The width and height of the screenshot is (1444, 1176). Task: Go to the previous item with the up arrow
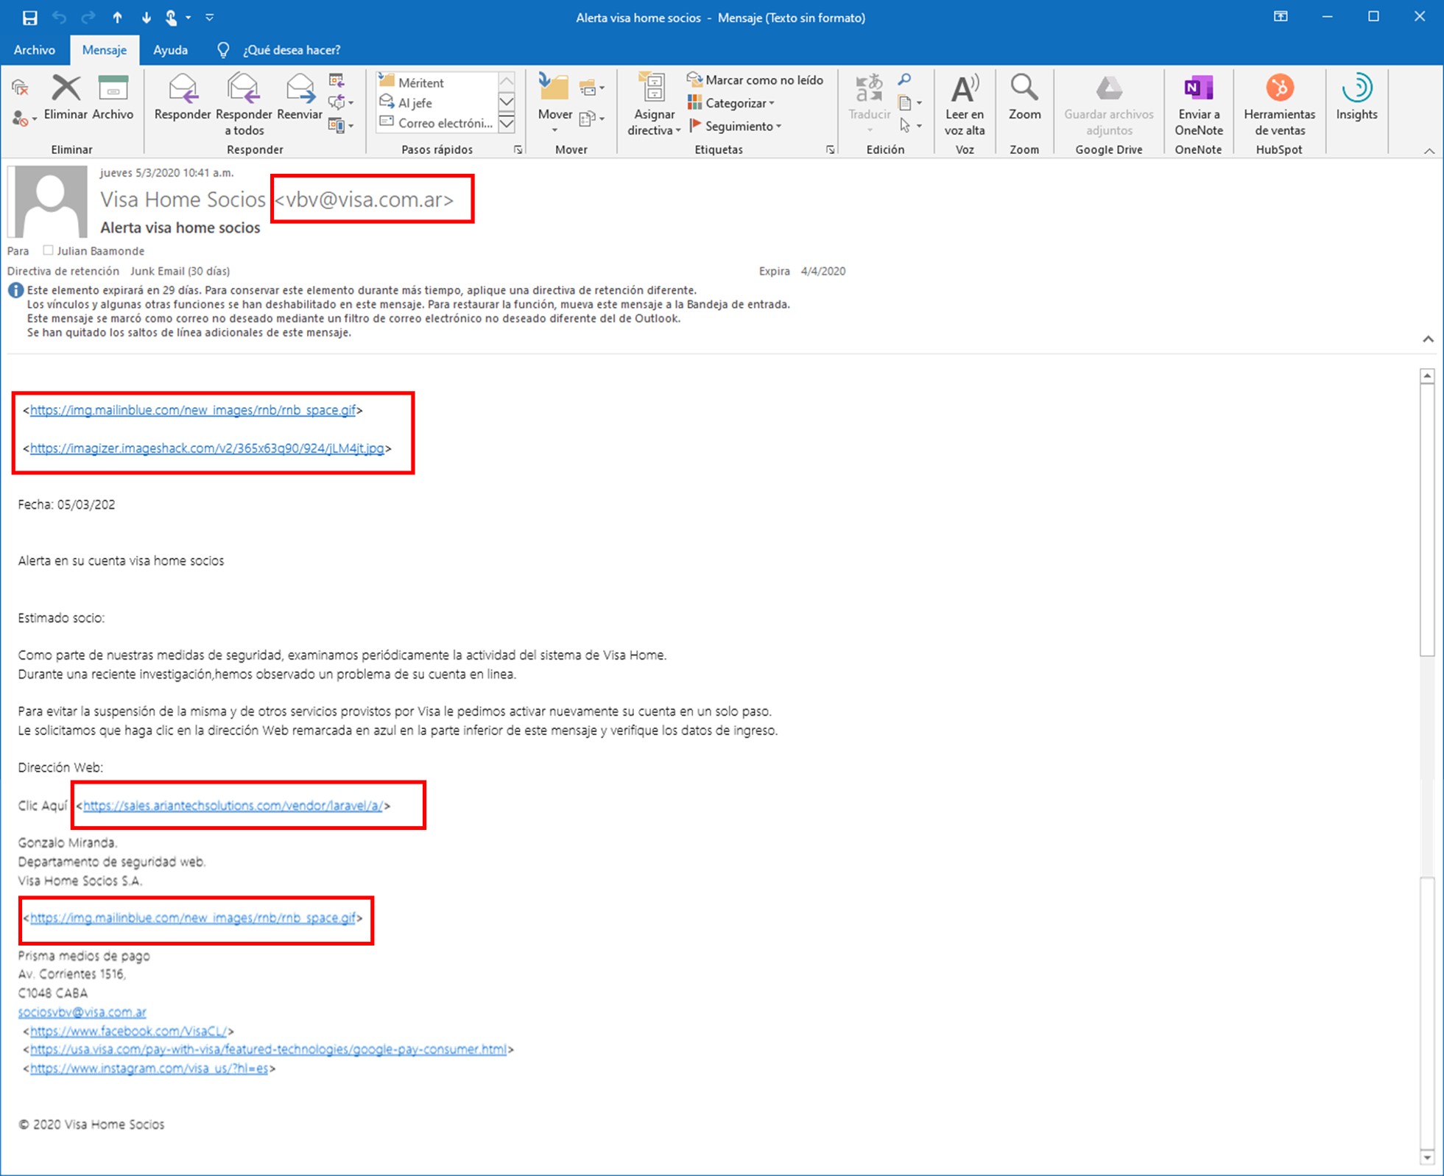pos(117,17)
